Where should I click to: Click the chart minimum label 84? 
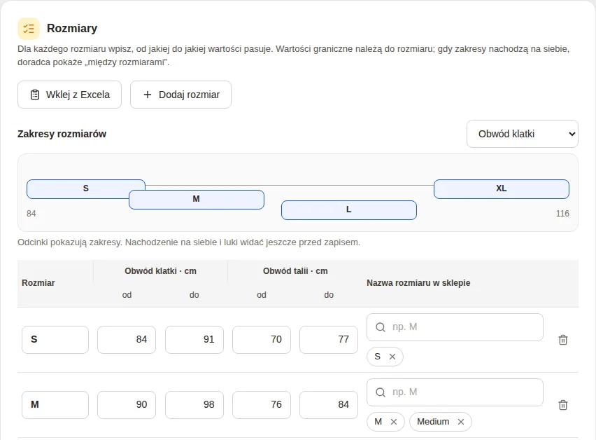pos(31,214)
